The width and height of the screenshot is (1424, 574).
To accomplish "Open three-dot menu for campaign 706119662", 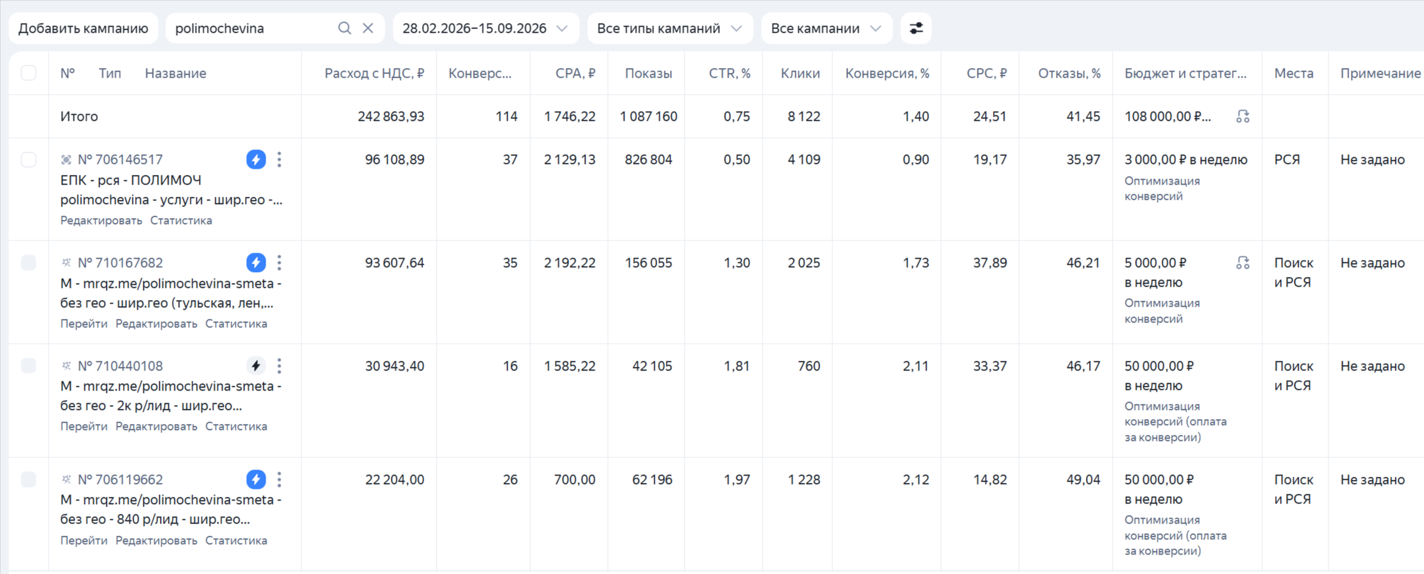I will click(x=279, y=480).
